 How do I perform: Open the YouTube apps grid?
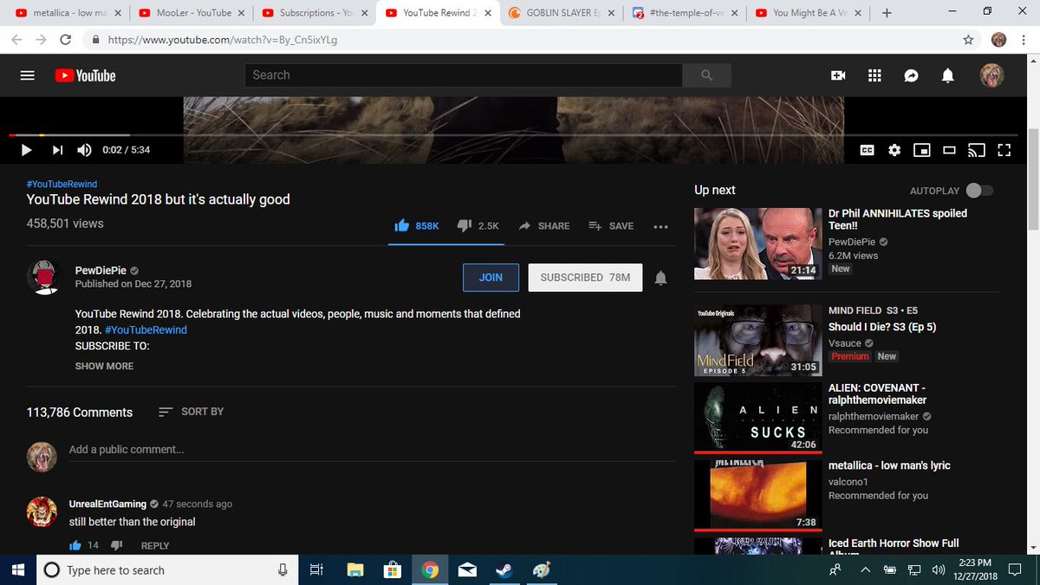[x=874, y=75]
